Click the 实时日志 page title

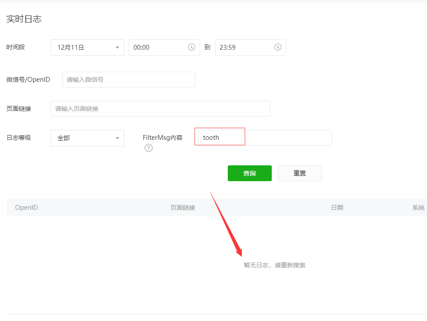[x=24, y=19]
